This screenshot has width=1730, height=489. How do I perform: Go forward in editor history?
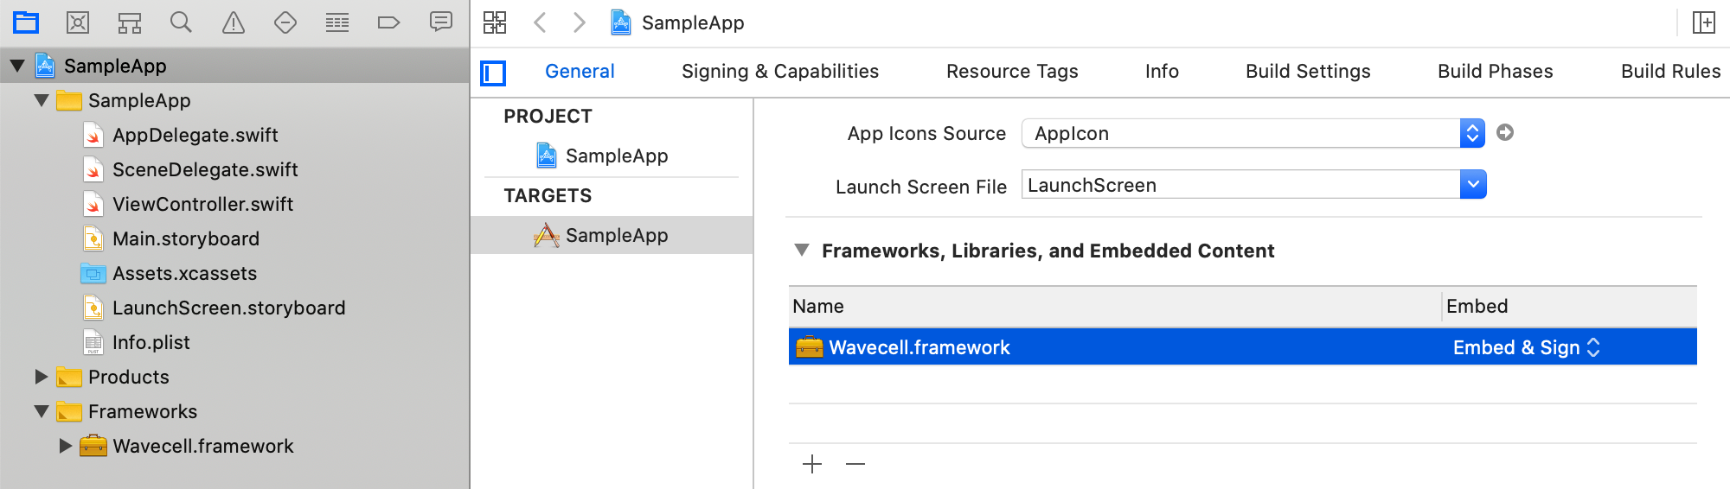580,22
